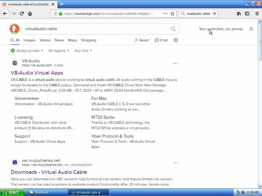Open the All regions filter dropdown
Viewport: 262px width, 196px height.
coord(59,51)
